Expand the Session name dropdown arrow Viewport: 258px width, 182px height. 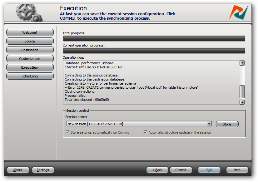click(x=209, y=124)
